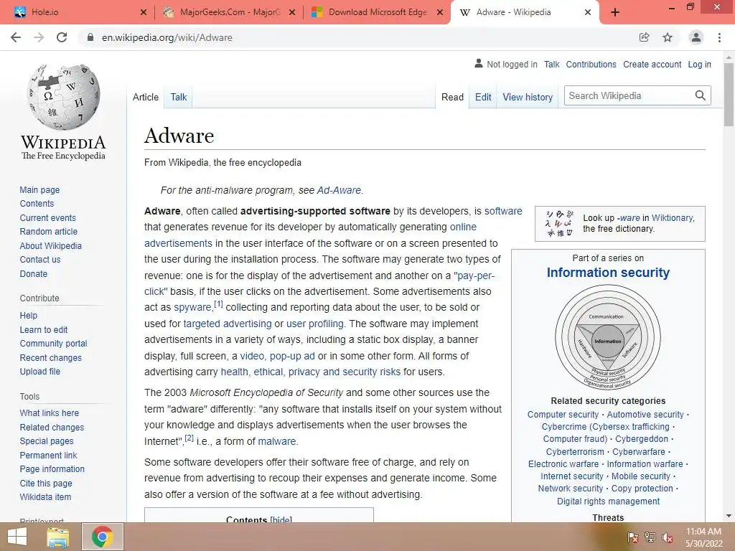Select the article's Talk tab
Screen dimensions: 735x551
[x=179, y=97]
